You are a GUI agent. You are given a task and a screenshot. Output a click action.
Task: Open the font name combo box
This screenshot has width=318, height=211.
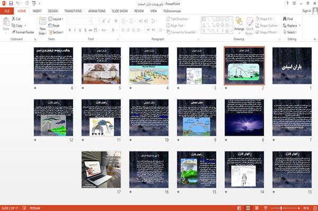point(79,21)
